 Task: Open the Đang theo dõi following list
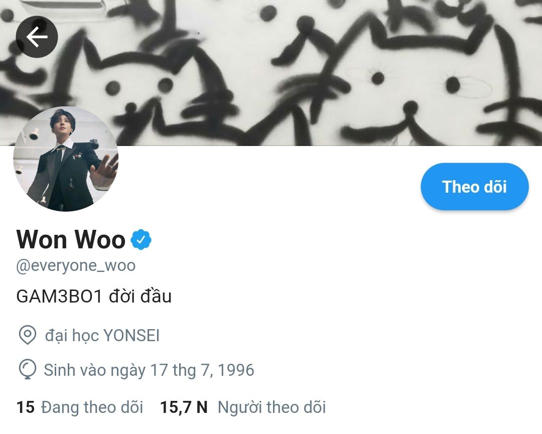(92, 407)
